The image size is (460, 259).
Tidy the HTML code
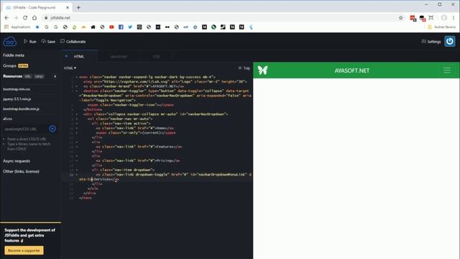pyautogui.click(x=244, y=68)
